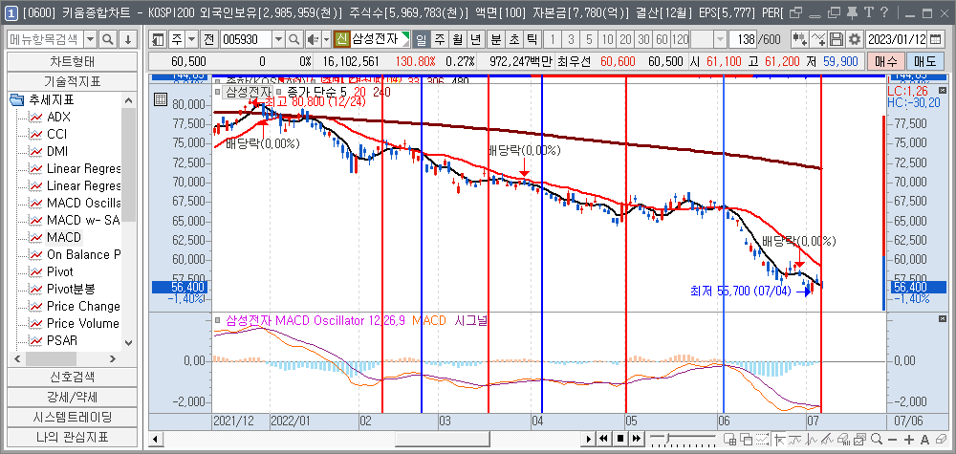Click the add candle chart icon
956x454 pixels.
pos(799,39)
